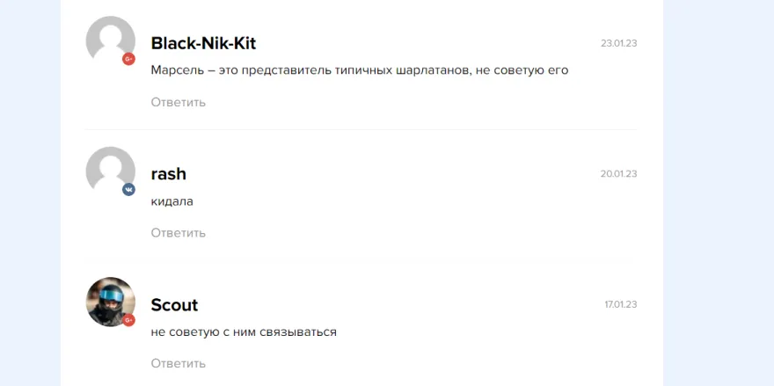Open the Scout username
This screenshot has width=774, height=386.
[x=174, y=305]
